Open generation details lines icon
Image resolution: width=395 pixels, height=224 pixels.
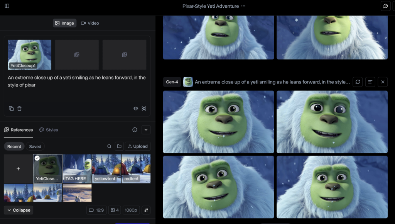pyautogui.click(x=370, y=82)
